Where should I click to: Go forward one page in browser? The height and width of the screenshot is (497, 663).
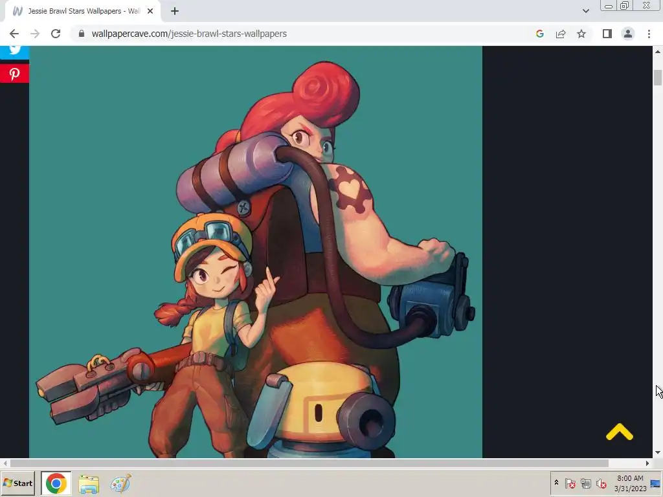pyautogui.click(x=35, y=34)
